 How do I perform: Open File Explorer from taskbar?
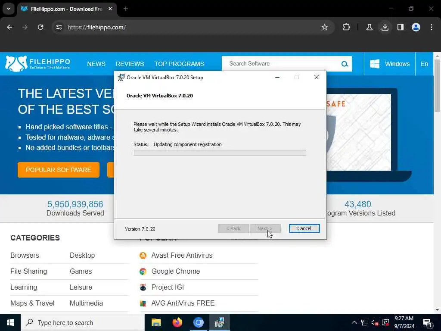pos(156,322)
